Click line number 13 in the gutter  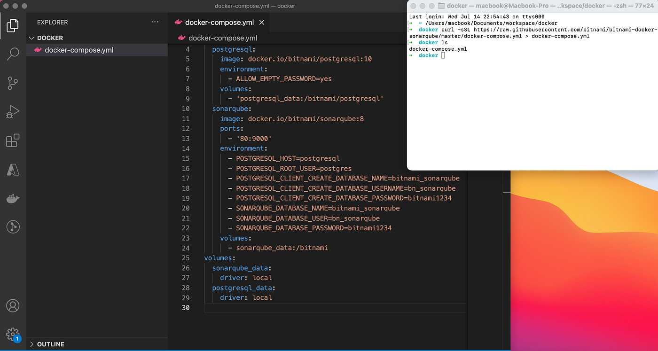pyautogui.click(x=185, y=139)
